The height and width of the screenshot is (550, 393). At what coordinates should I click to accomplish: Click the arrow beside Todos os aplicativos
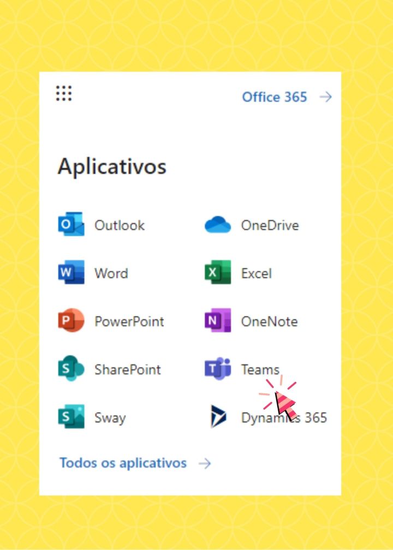coord(205,464)
